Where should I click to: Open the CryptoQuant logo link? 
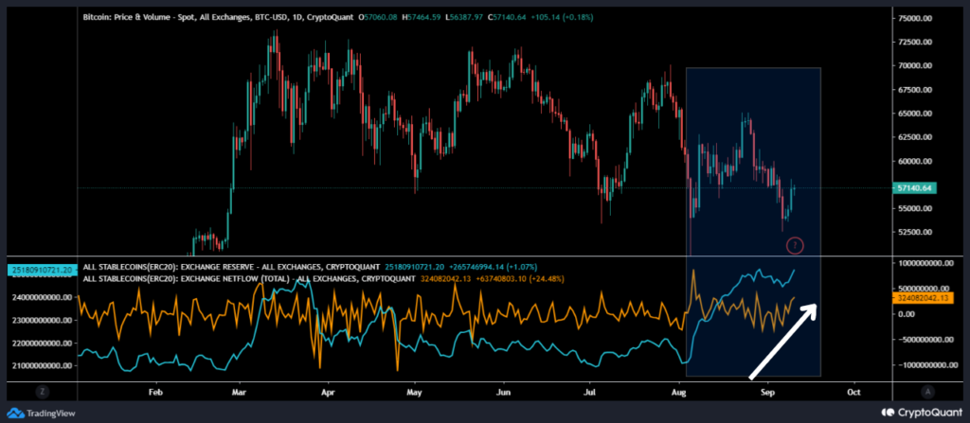[x=920, y=413]
